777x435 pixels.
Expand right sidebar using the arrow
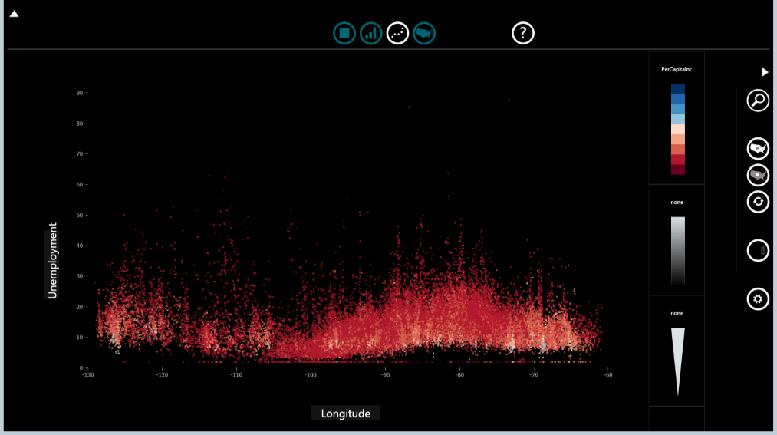click(765, 72)
